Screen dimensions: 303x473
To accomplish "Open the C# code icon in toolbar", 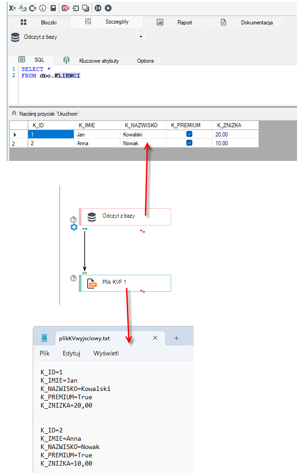I will click(33, 8).
